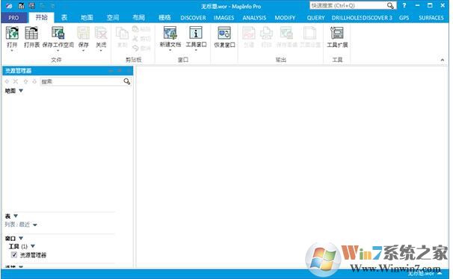Switch to the SURFACES ribbon tab
This screenshot has width=453, height=279.
(x=431, y=18)
